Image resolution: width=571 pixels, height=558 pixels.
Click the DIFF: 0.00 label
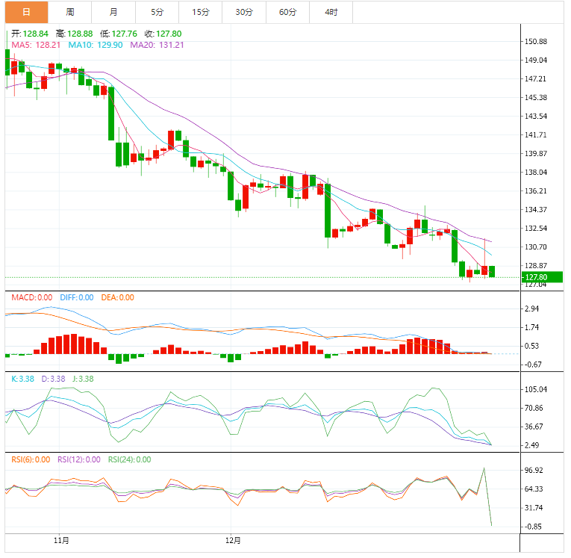tap(76, 297)
